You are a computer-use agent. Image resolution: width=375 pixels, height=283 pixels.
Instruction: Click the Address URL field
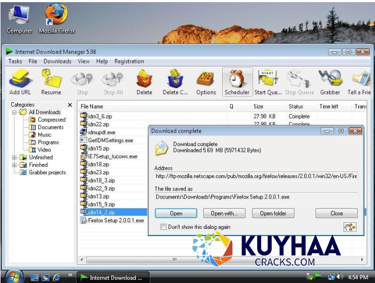(x=256, y=176)
